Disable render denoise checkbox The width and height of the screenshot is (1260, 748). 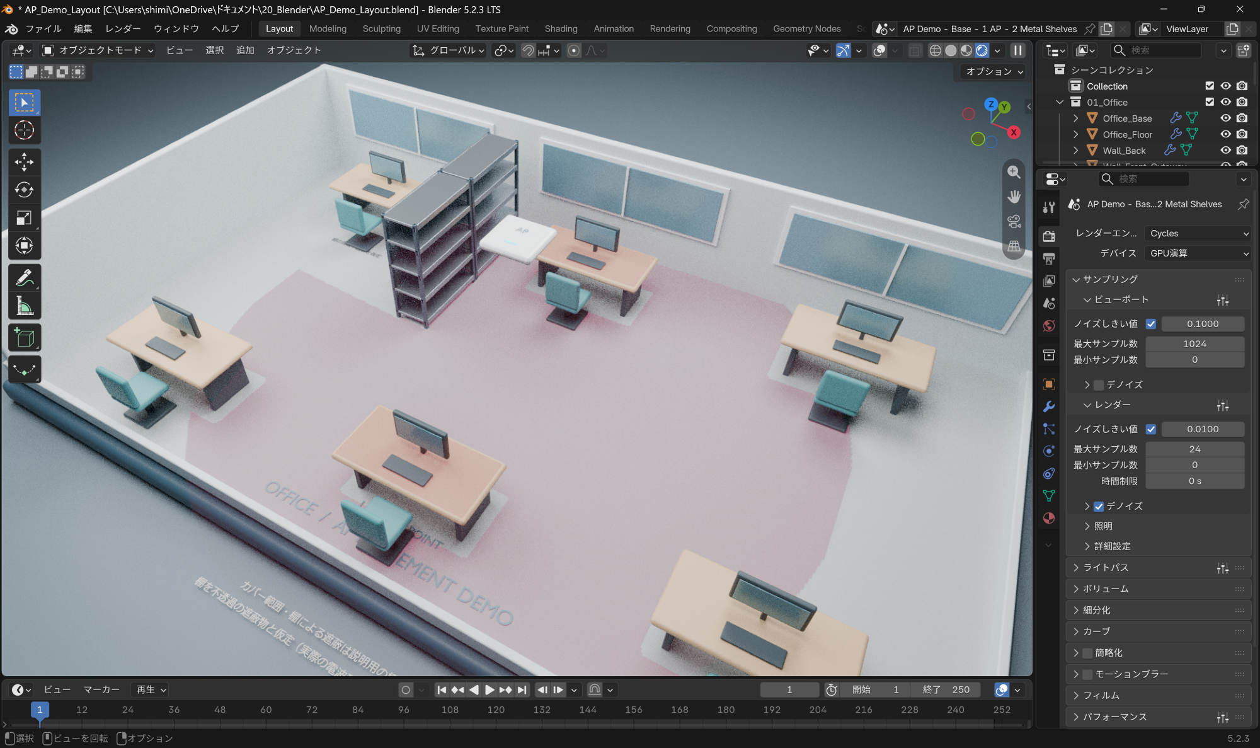(x=1099, y=507)
